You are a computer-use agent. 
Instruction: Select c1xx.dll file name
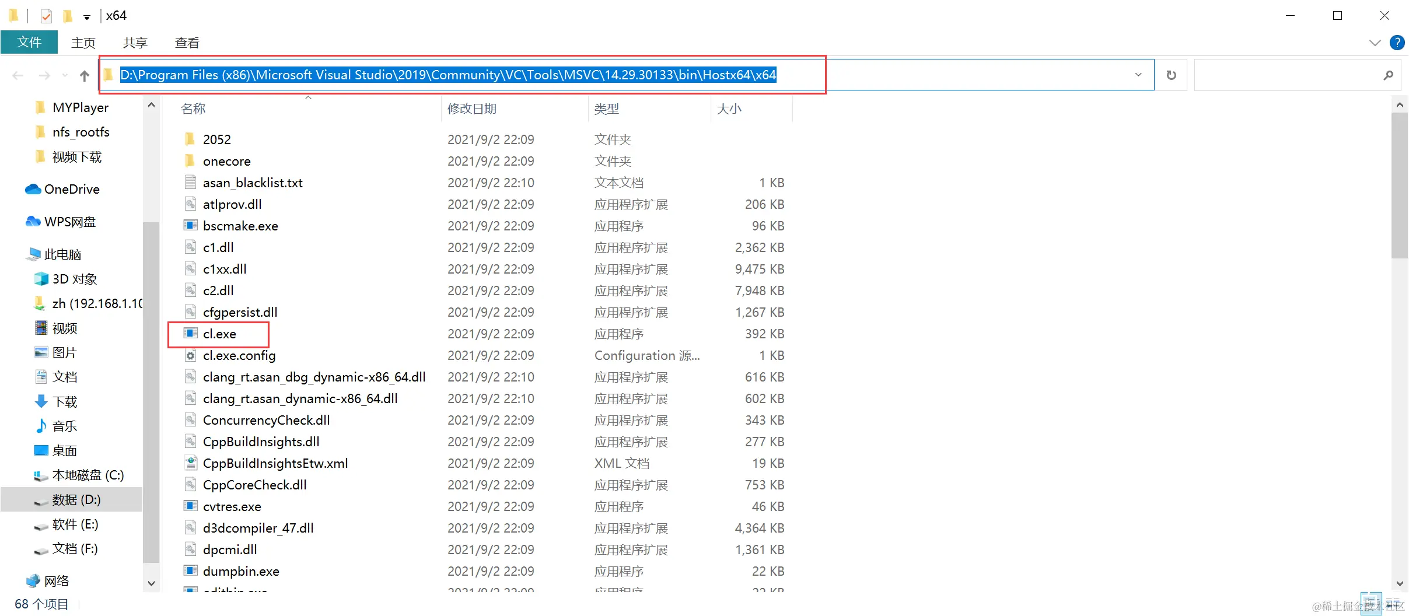tap(225, 269)
